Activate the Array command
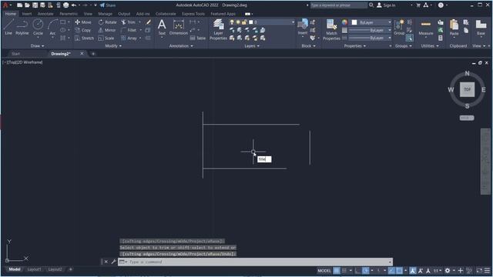 click(x=129, y=38)
